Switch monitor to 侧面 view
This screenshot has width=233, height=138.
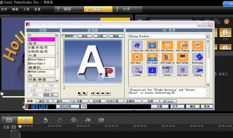pyautogui.click(x=116, y=36)
